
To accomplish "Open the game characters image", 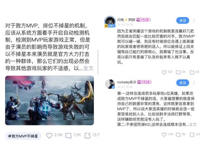I will click(50, 100).
